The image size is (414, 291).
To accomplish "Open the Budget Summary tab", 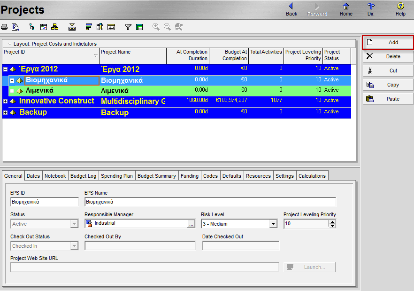I will pos(157,176).
